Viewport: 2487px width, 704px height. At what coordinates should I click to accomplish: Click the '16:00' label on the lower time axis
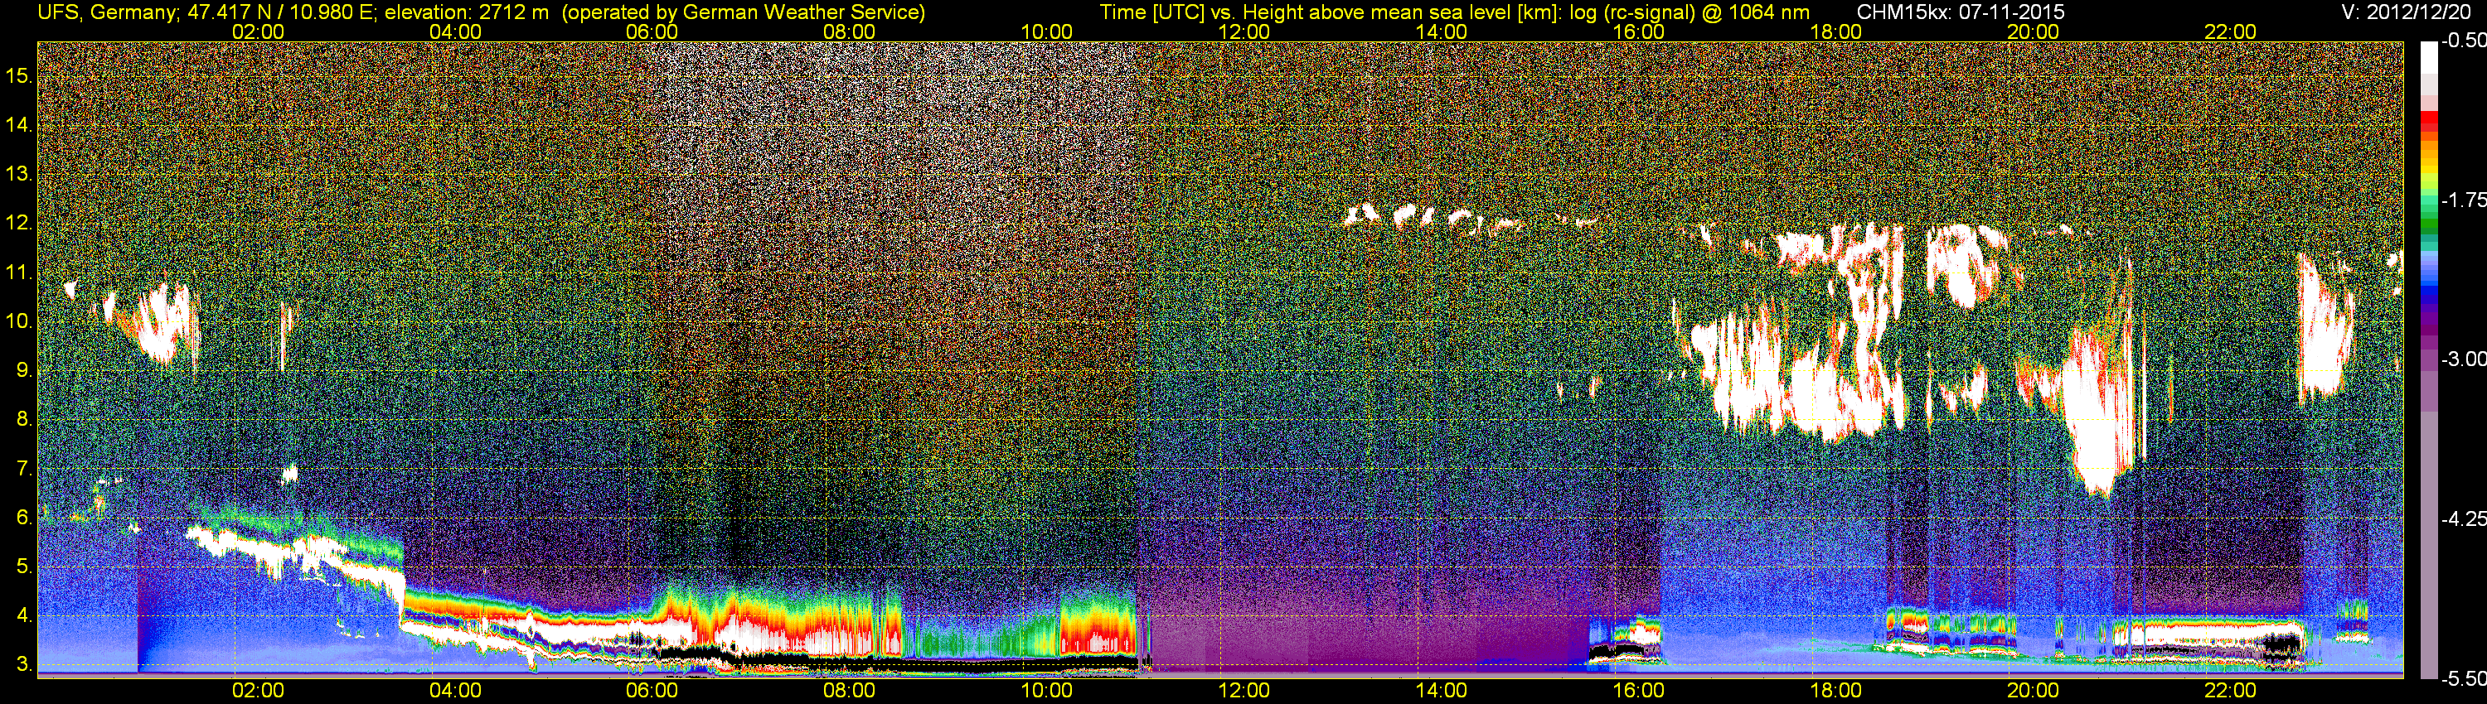tap(1638, 691)
